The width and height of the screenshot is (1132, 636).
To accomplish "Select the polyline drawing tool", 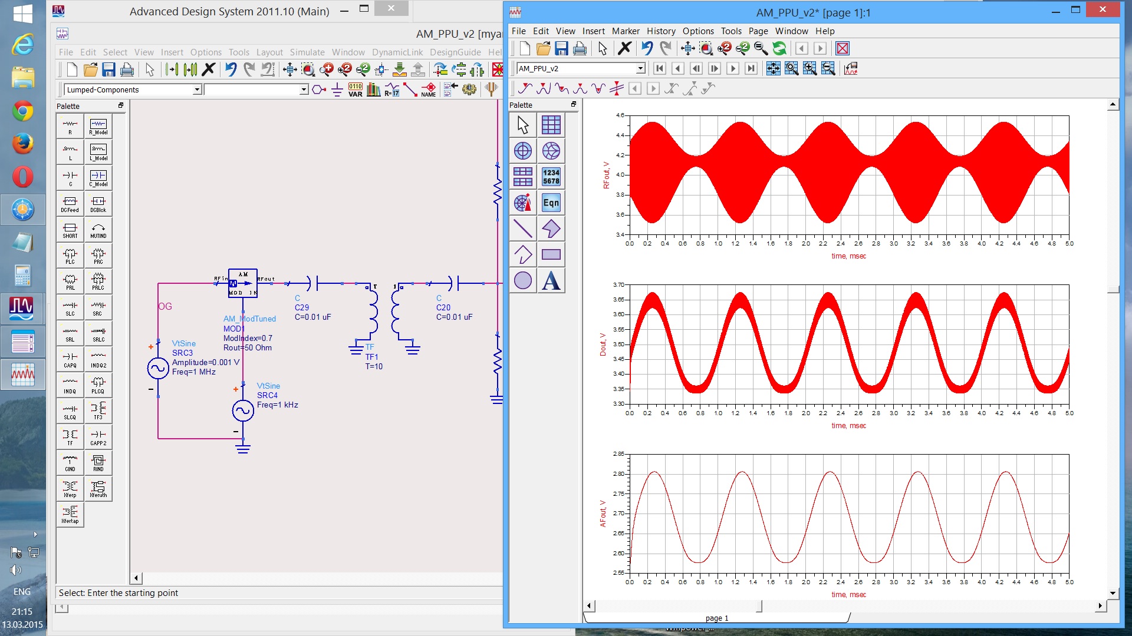I will point(522,254).
